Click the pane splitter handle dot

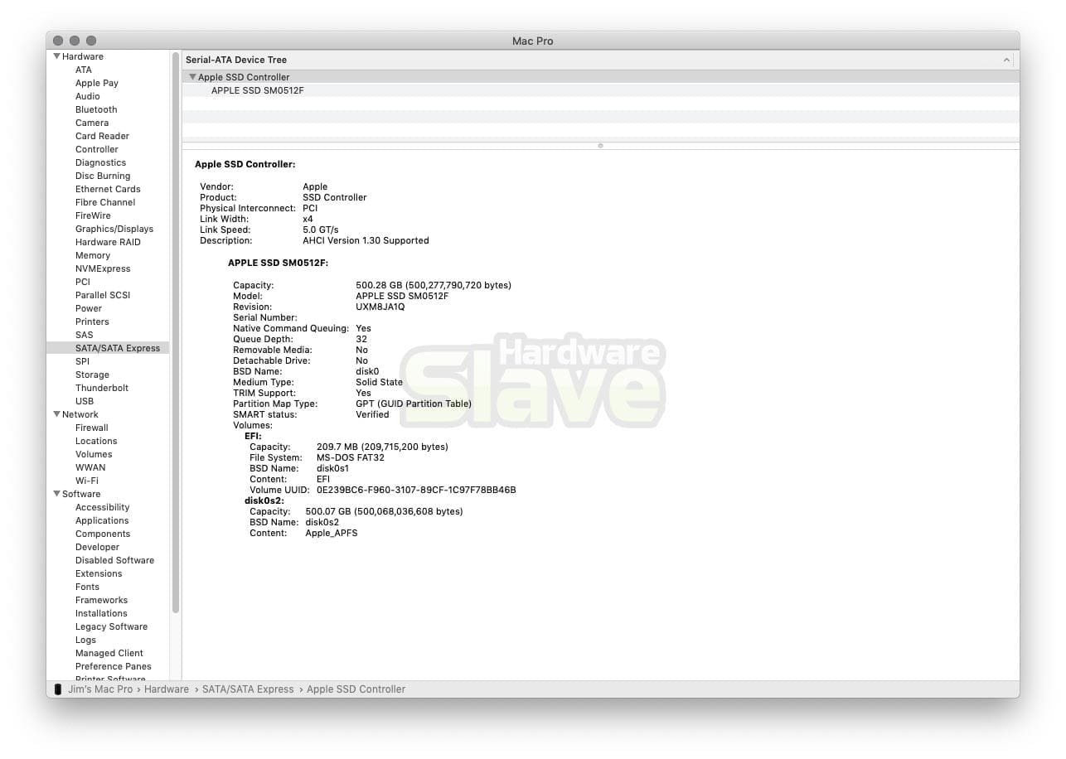[600, 146]
